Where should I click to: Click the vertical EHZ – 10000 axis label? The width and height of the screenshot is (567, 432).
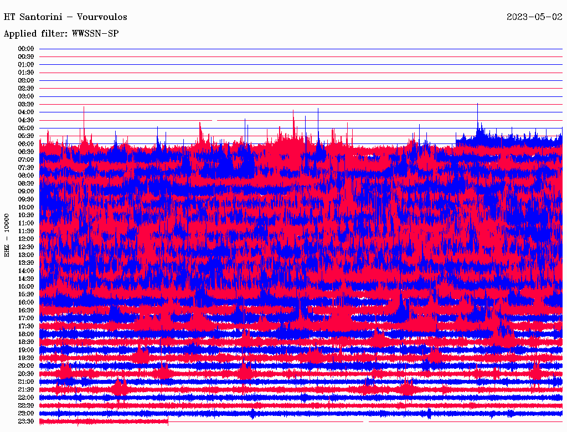click(x=7, y=234)
